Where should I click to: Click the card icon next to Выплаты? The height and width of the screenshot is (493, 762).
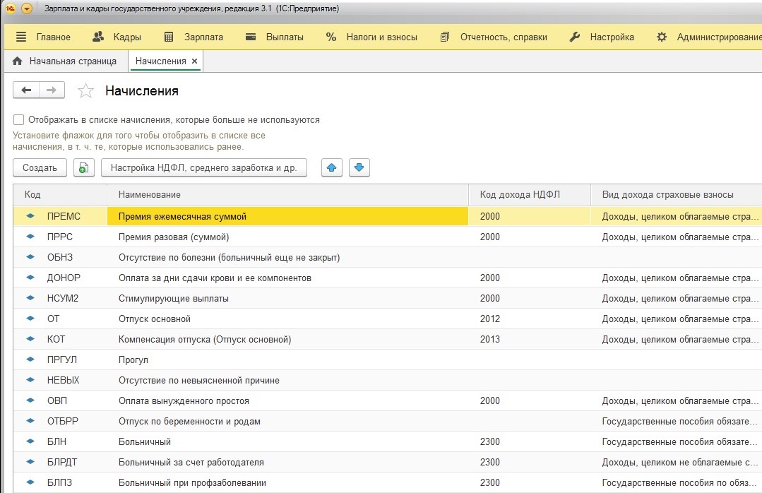click(x=251, y=37)
